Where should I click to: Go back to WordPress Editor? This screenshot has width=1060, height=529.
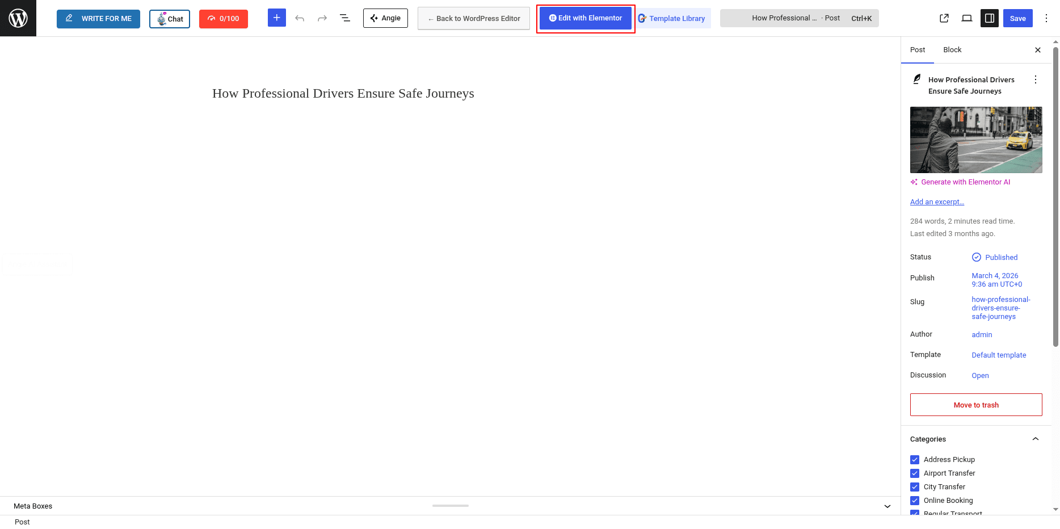pyautogui.click(x=474, y=18)
